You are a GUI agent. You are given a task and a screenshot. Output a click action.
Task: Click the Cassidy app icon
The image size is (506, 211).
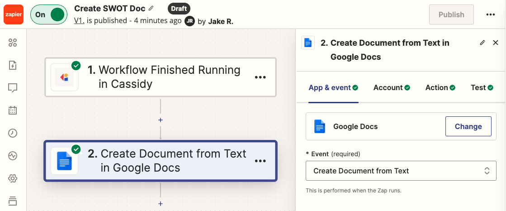64,77
